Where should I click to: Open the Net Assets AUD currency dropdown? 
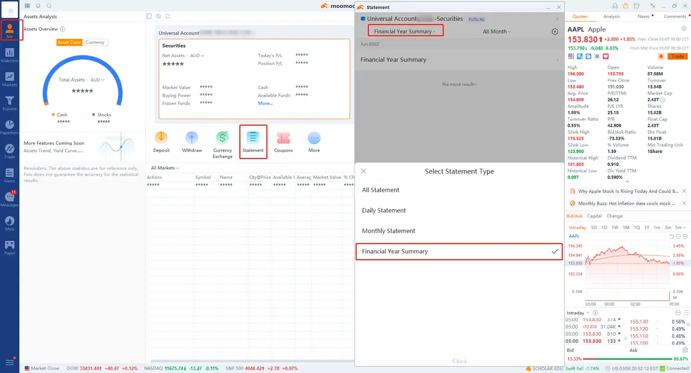point(198,56)
